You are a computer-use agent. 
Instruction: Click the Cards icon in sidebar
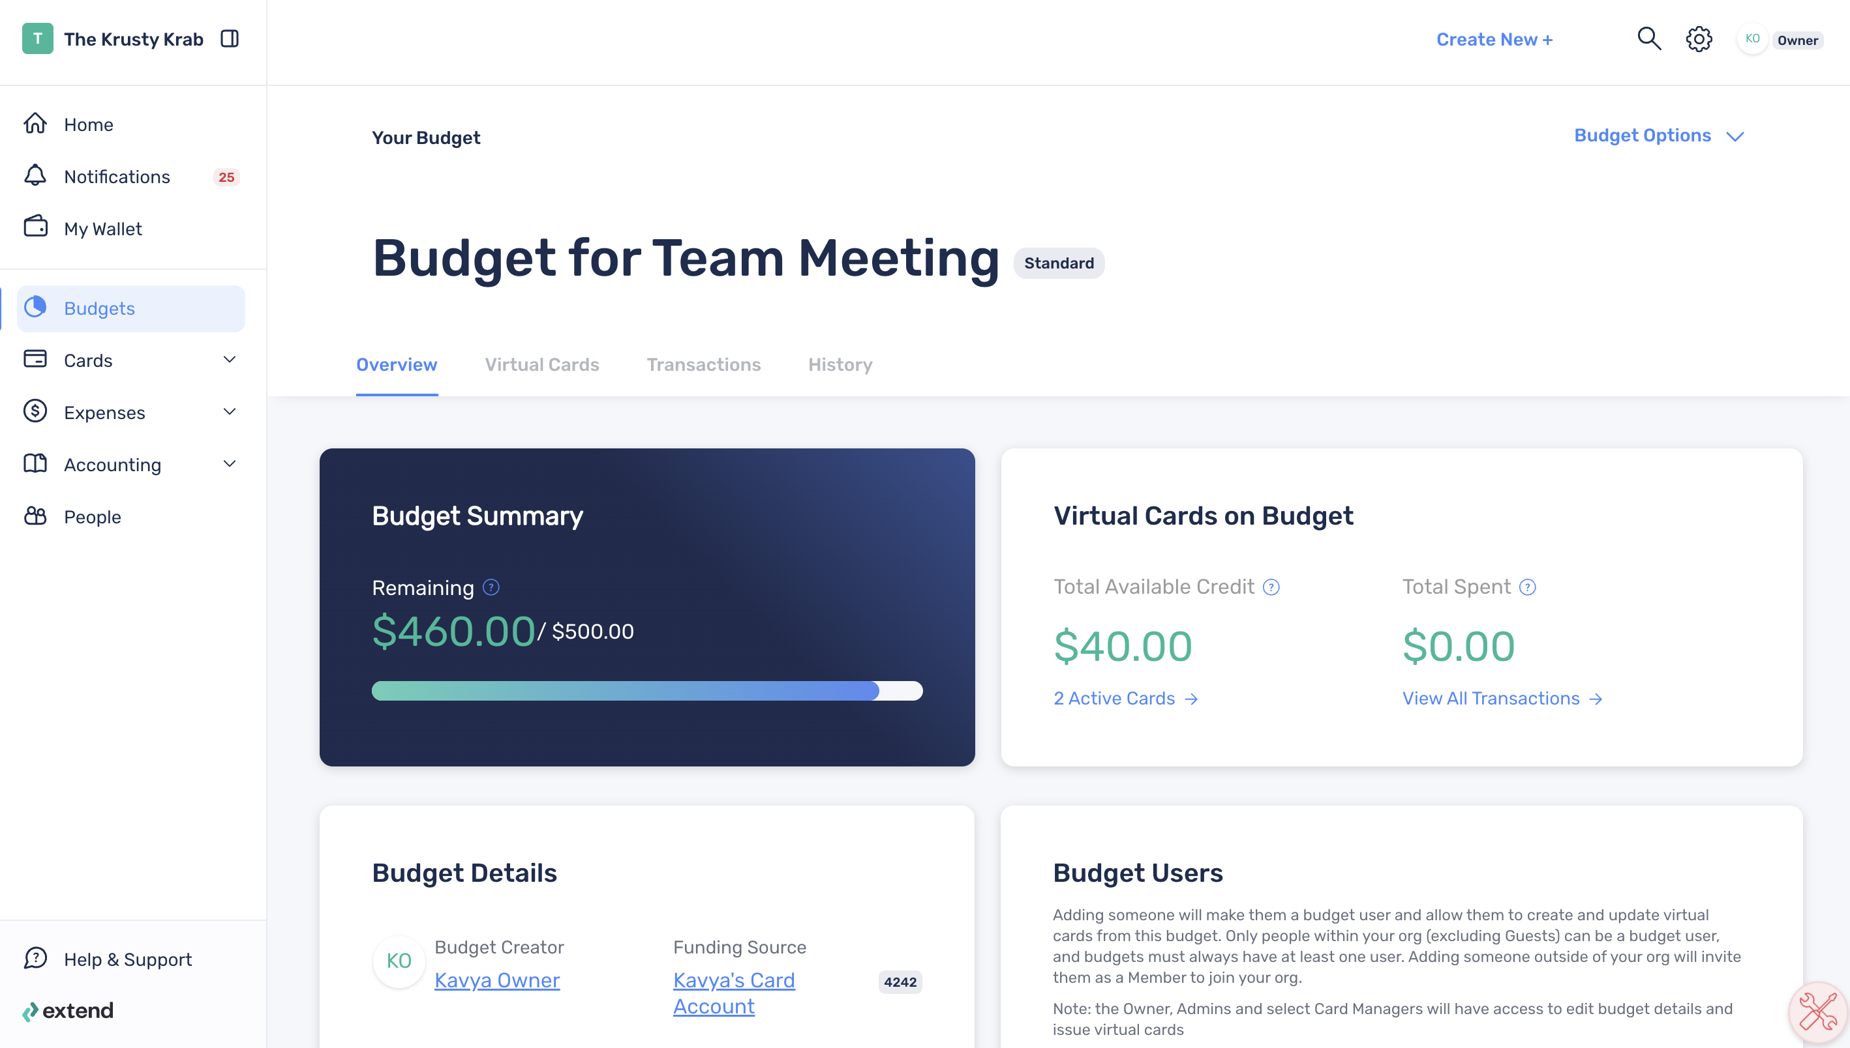pos(35,359)
